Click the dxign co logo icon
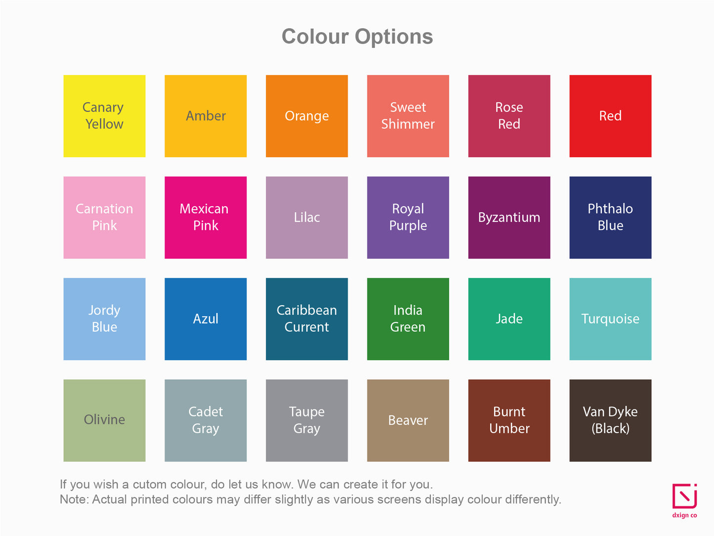The image size is (714, 536). tap(684, 496)
